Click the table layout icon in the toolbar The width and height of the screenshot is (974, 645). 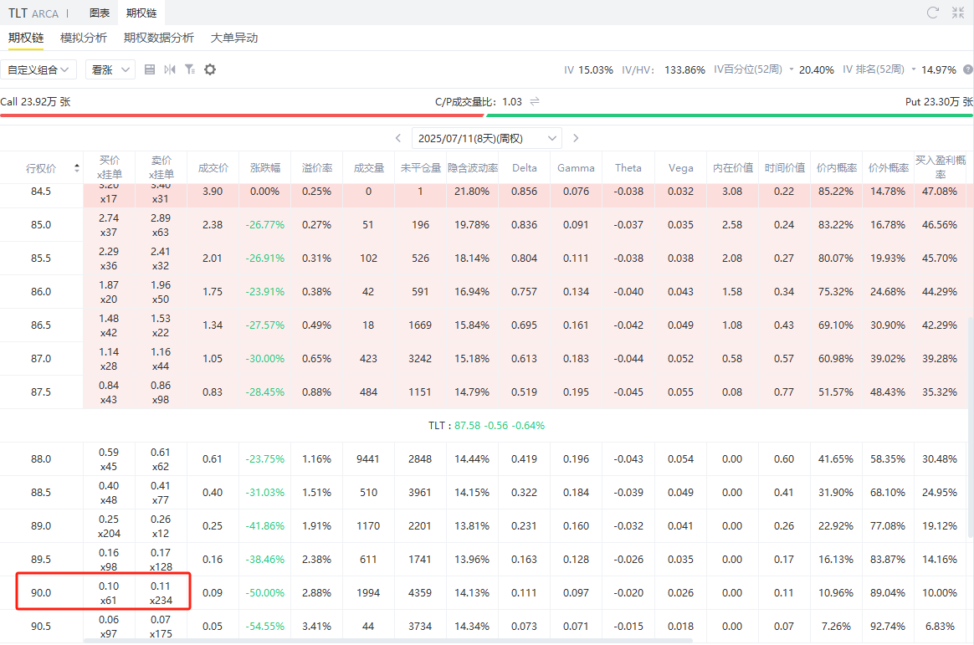[x=150, y=69]
